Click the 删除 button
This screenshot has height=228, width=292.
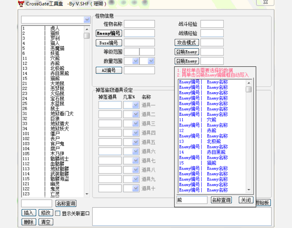click(29, 222)
